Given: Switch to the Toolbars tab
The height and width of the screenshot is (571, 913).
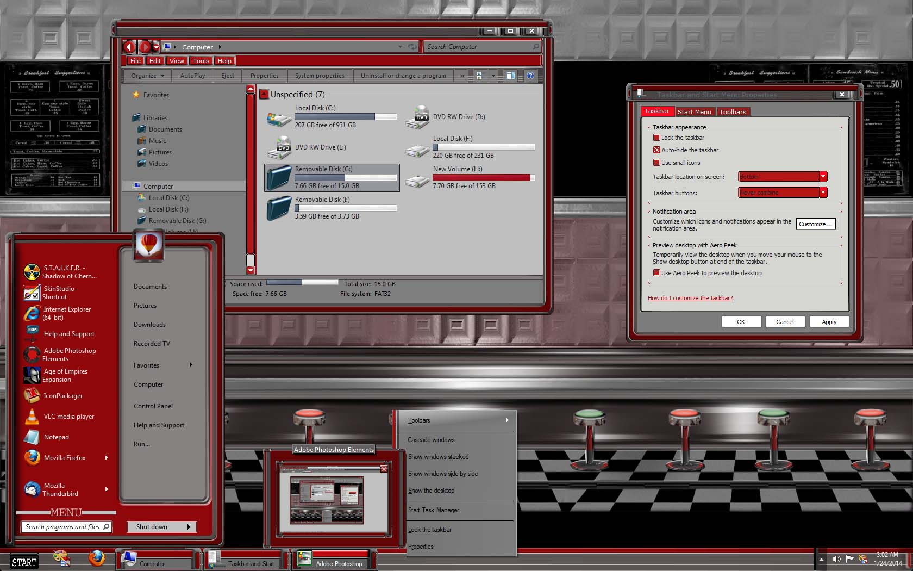Looking at the screenshot, I should 733,111.
